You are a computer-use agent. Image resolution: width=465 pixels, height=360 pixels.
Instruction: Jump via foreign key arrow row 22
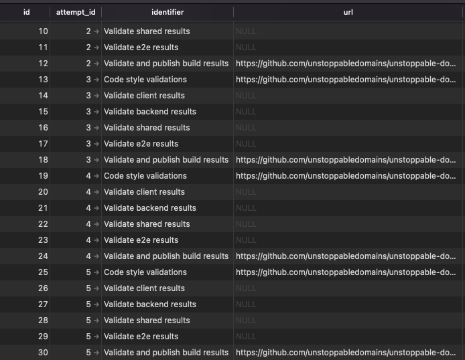96,224
